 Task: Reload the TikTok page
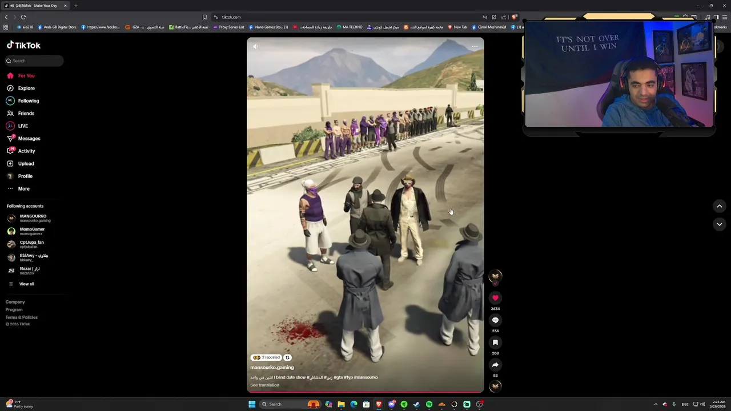[23, 17]
